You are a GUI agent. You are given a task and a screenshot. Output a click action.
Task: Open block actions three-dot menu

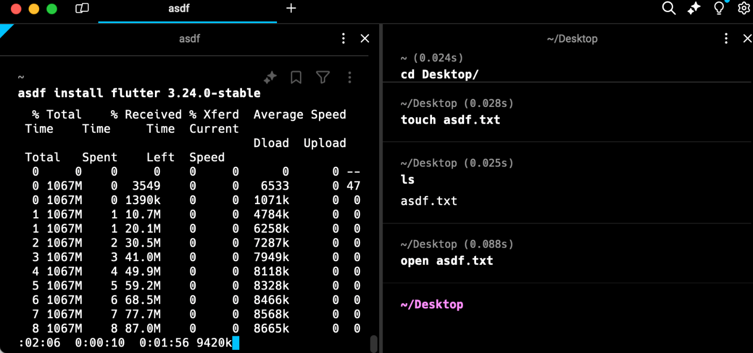pyautogui.click(x=350, y=77)
